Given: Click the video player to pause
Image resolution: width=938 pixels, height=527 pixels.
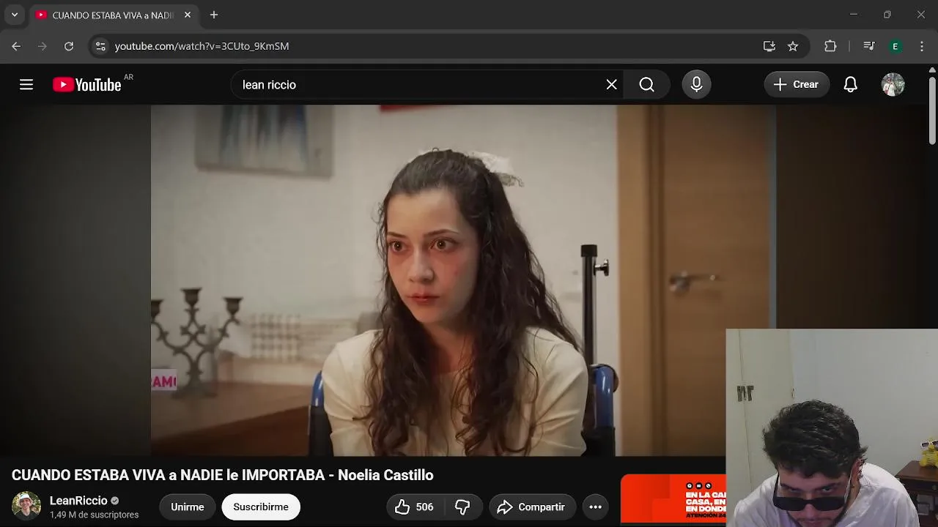Looking at the screenshot, I should click(463, 280).
